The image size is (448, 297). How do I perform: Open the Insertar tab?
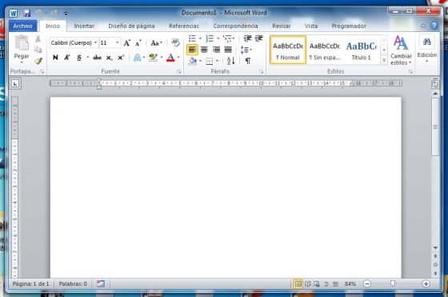[84, 26]
